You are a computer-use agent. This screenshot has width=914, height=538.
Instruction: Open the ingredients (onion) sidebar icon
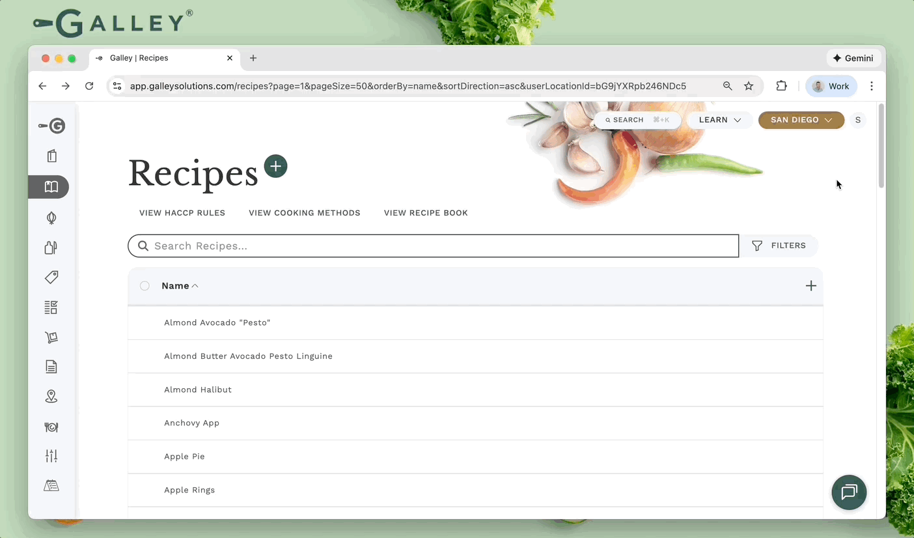pyautogui.click(x=51, y=218)
